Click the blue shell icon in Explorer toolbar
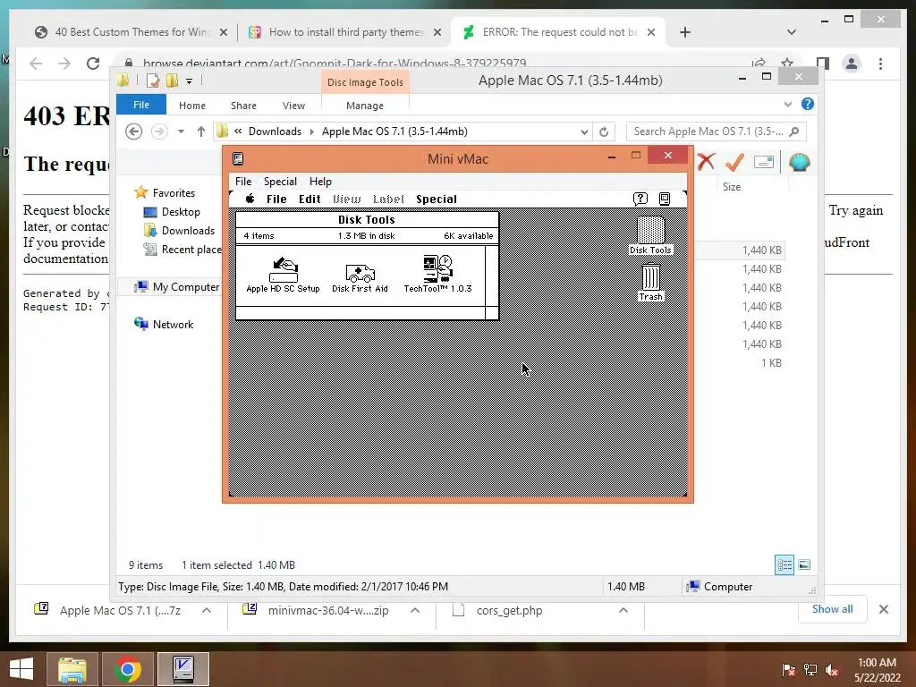This screenshot has width=916, height=687. [x=799, y=162]
